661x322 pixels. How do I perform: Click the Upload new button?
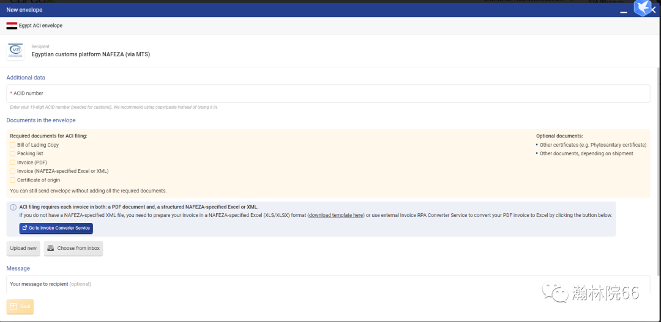click(23, 249)
